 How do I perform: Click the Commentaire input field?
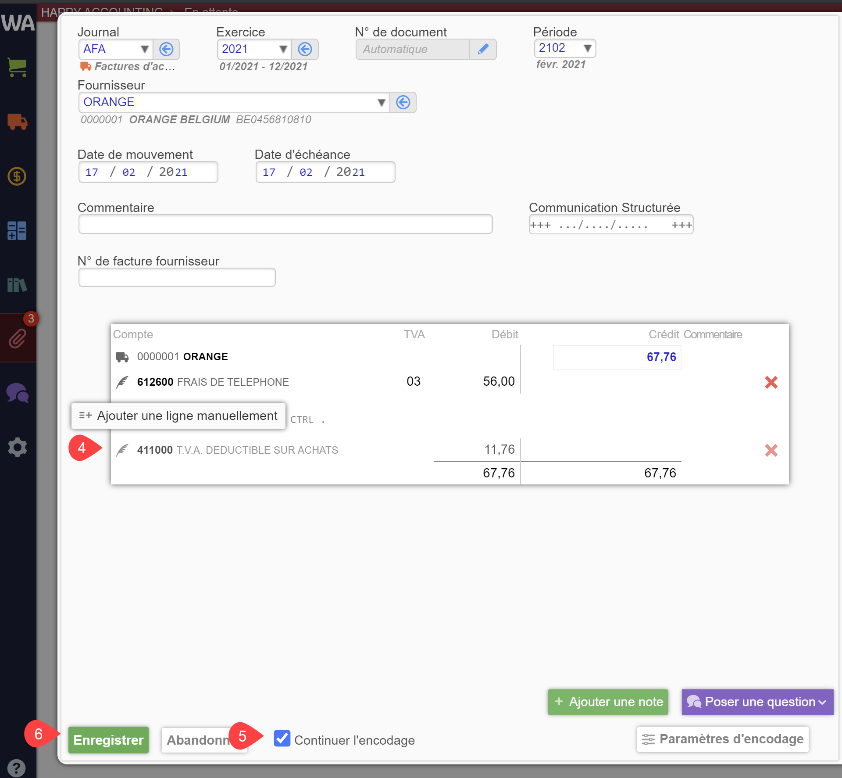[x=285, y=224]
